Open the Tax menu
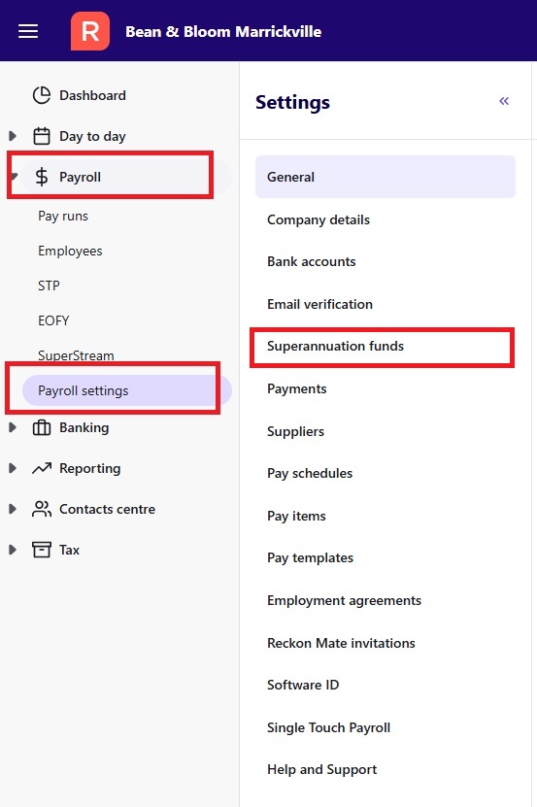 point(70,550)
